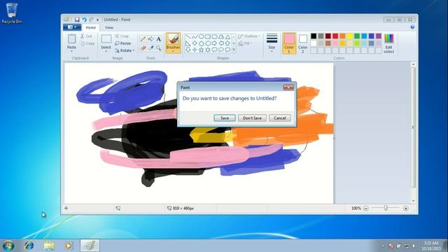Click Cut in the Clipboard group
Screen dimensions: 448x252
(x=86, y=36)
